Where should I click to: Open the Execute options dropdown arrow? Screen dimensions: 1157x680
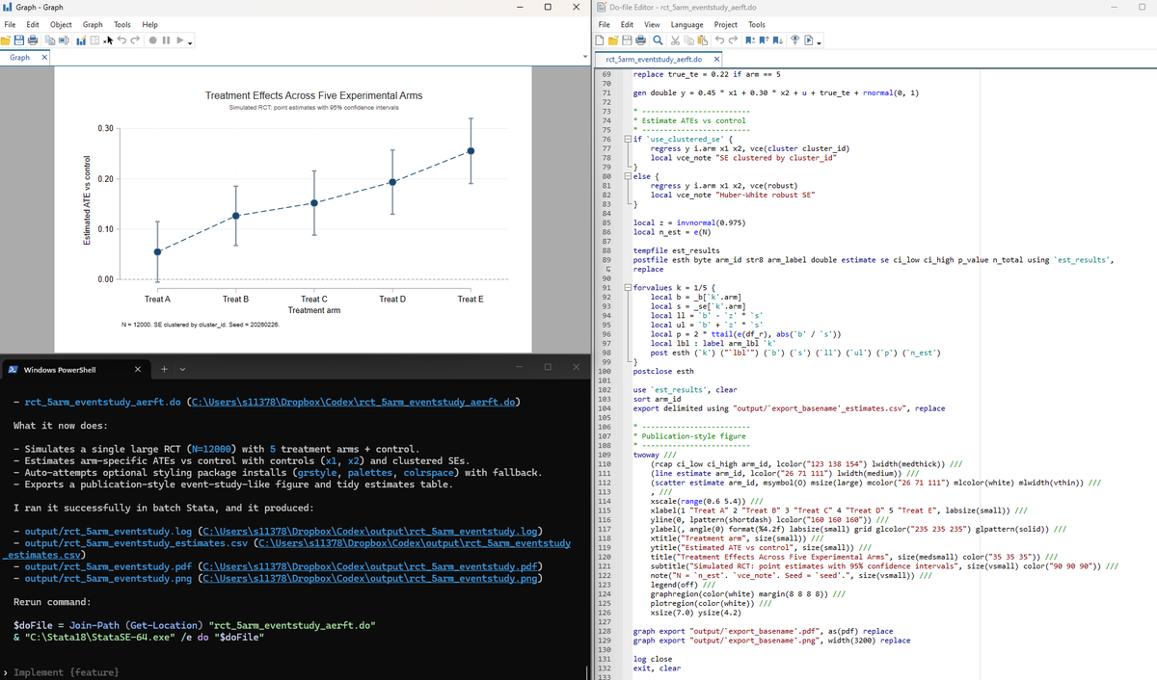[x=819, y=43]
